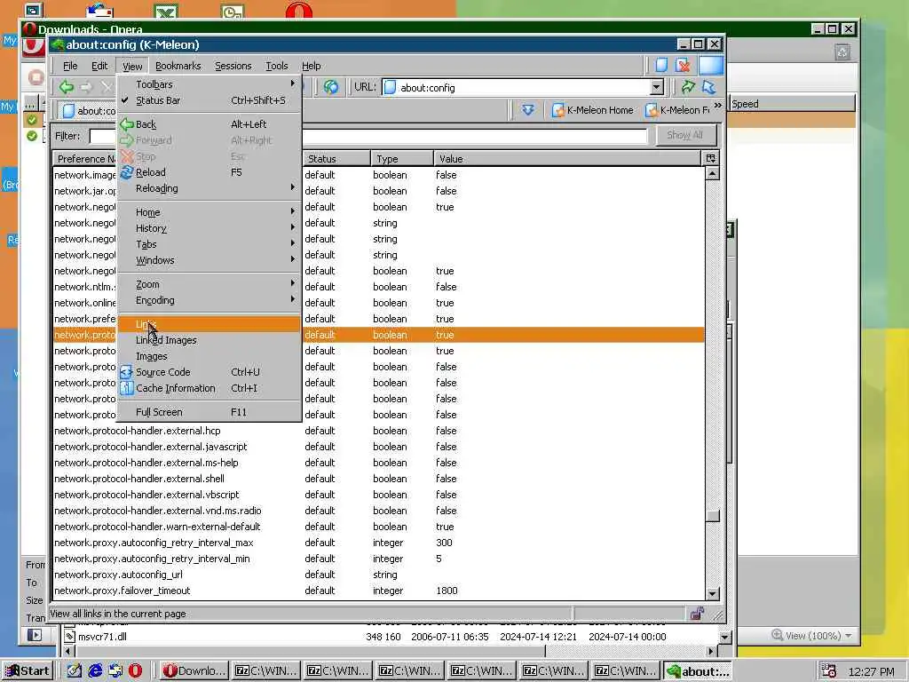Select network.protocol-handler.external.vbscript row
Image resolution: width=909 pixels, height=682 pixels.
click(x=378, y=495)
